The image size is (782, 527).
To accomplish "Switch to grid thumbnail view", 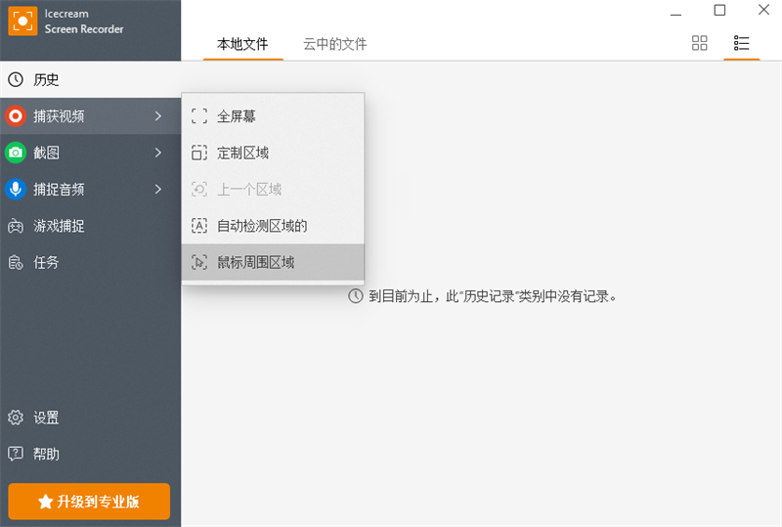I will (699, 43).
